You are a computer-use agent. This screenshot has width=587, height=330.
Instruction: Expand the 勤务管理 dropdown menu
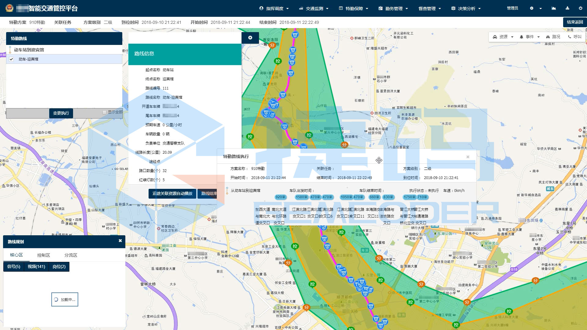(x=393, y=9)
